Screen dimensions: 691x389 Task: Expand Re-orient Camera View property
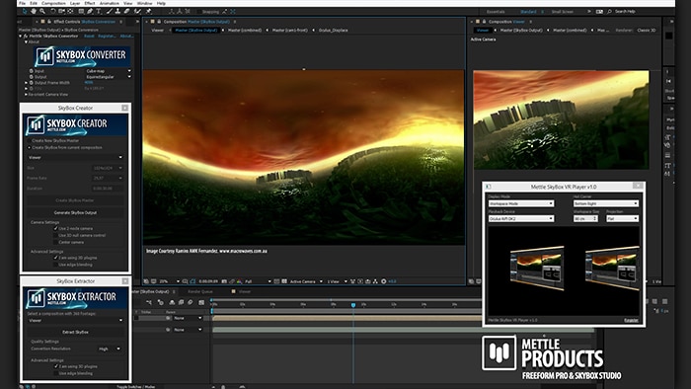click(x=26, y=94)
